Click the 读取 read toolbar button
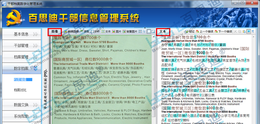 (x=85, y=32)
